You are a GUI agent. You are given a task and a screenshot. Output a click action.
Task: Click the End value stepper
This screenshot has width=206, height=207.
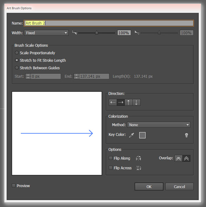coord(77,76)
